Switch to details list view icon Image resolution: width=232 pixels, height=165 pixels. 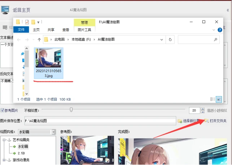[x=213, y=99]
